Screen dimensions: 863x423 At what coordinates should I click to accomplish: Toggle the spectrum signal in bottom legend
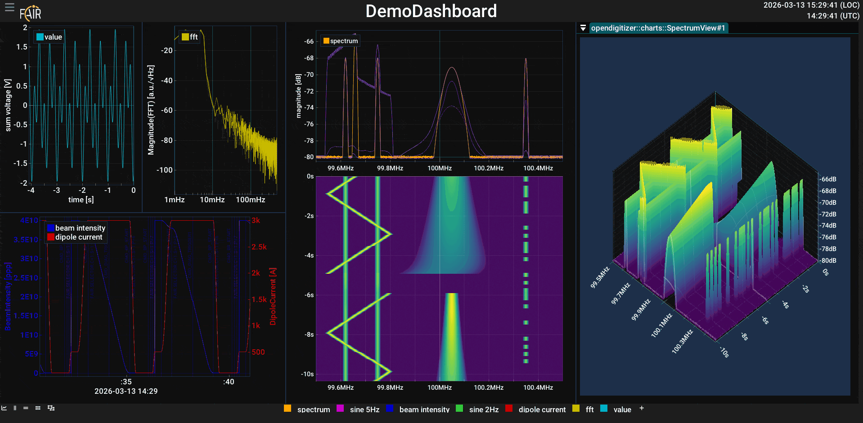(307, 409)
